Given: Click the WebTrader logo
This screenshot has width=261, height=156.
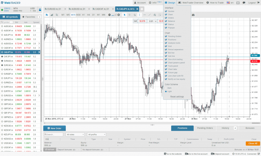Looking at the screenshot, I should [x=10, y=3].
